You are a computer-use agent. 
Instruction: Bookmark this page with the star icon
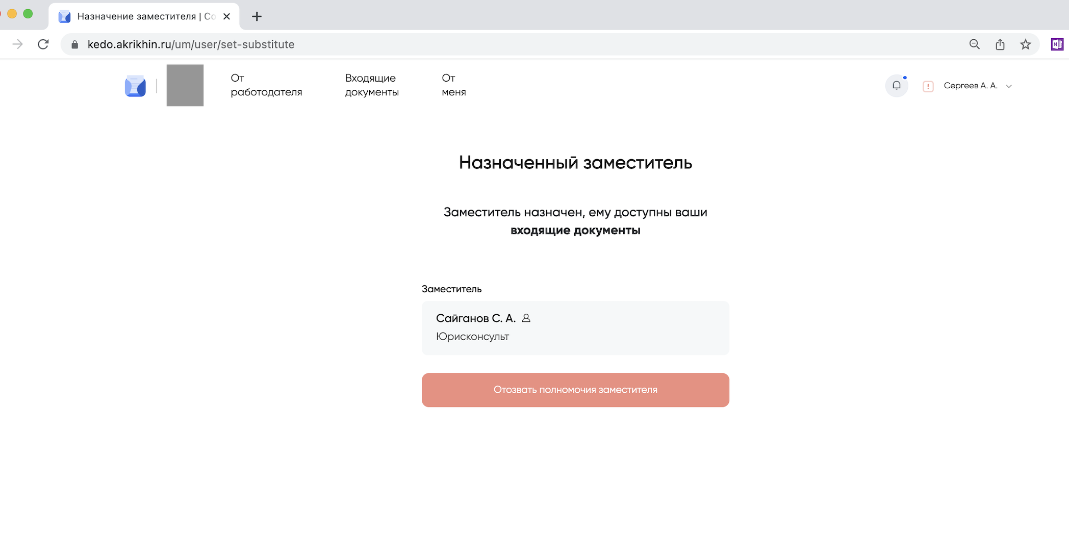(1025, 44)
